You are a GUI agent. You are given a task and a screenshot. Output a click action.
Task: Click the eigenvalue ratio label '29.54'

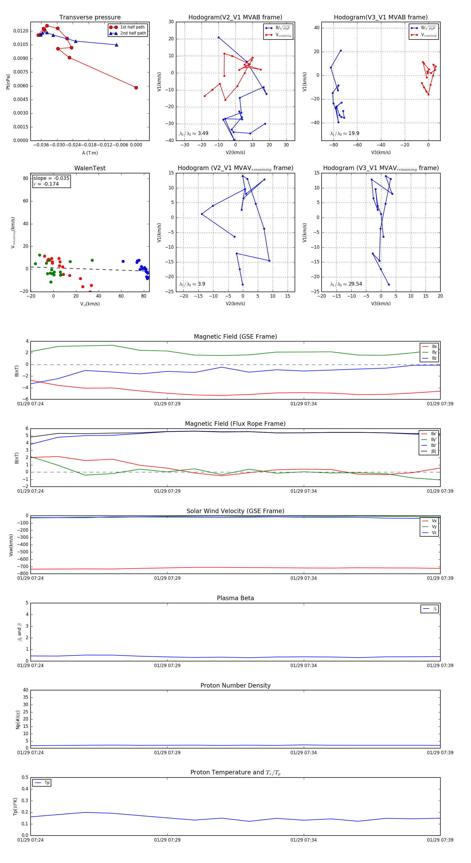[x=355, y=284]
